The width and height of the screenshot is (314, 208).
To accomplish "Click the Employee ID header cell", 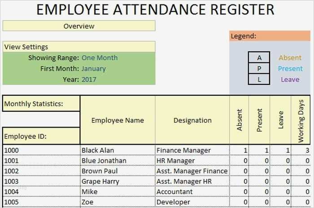I will 41,136.
